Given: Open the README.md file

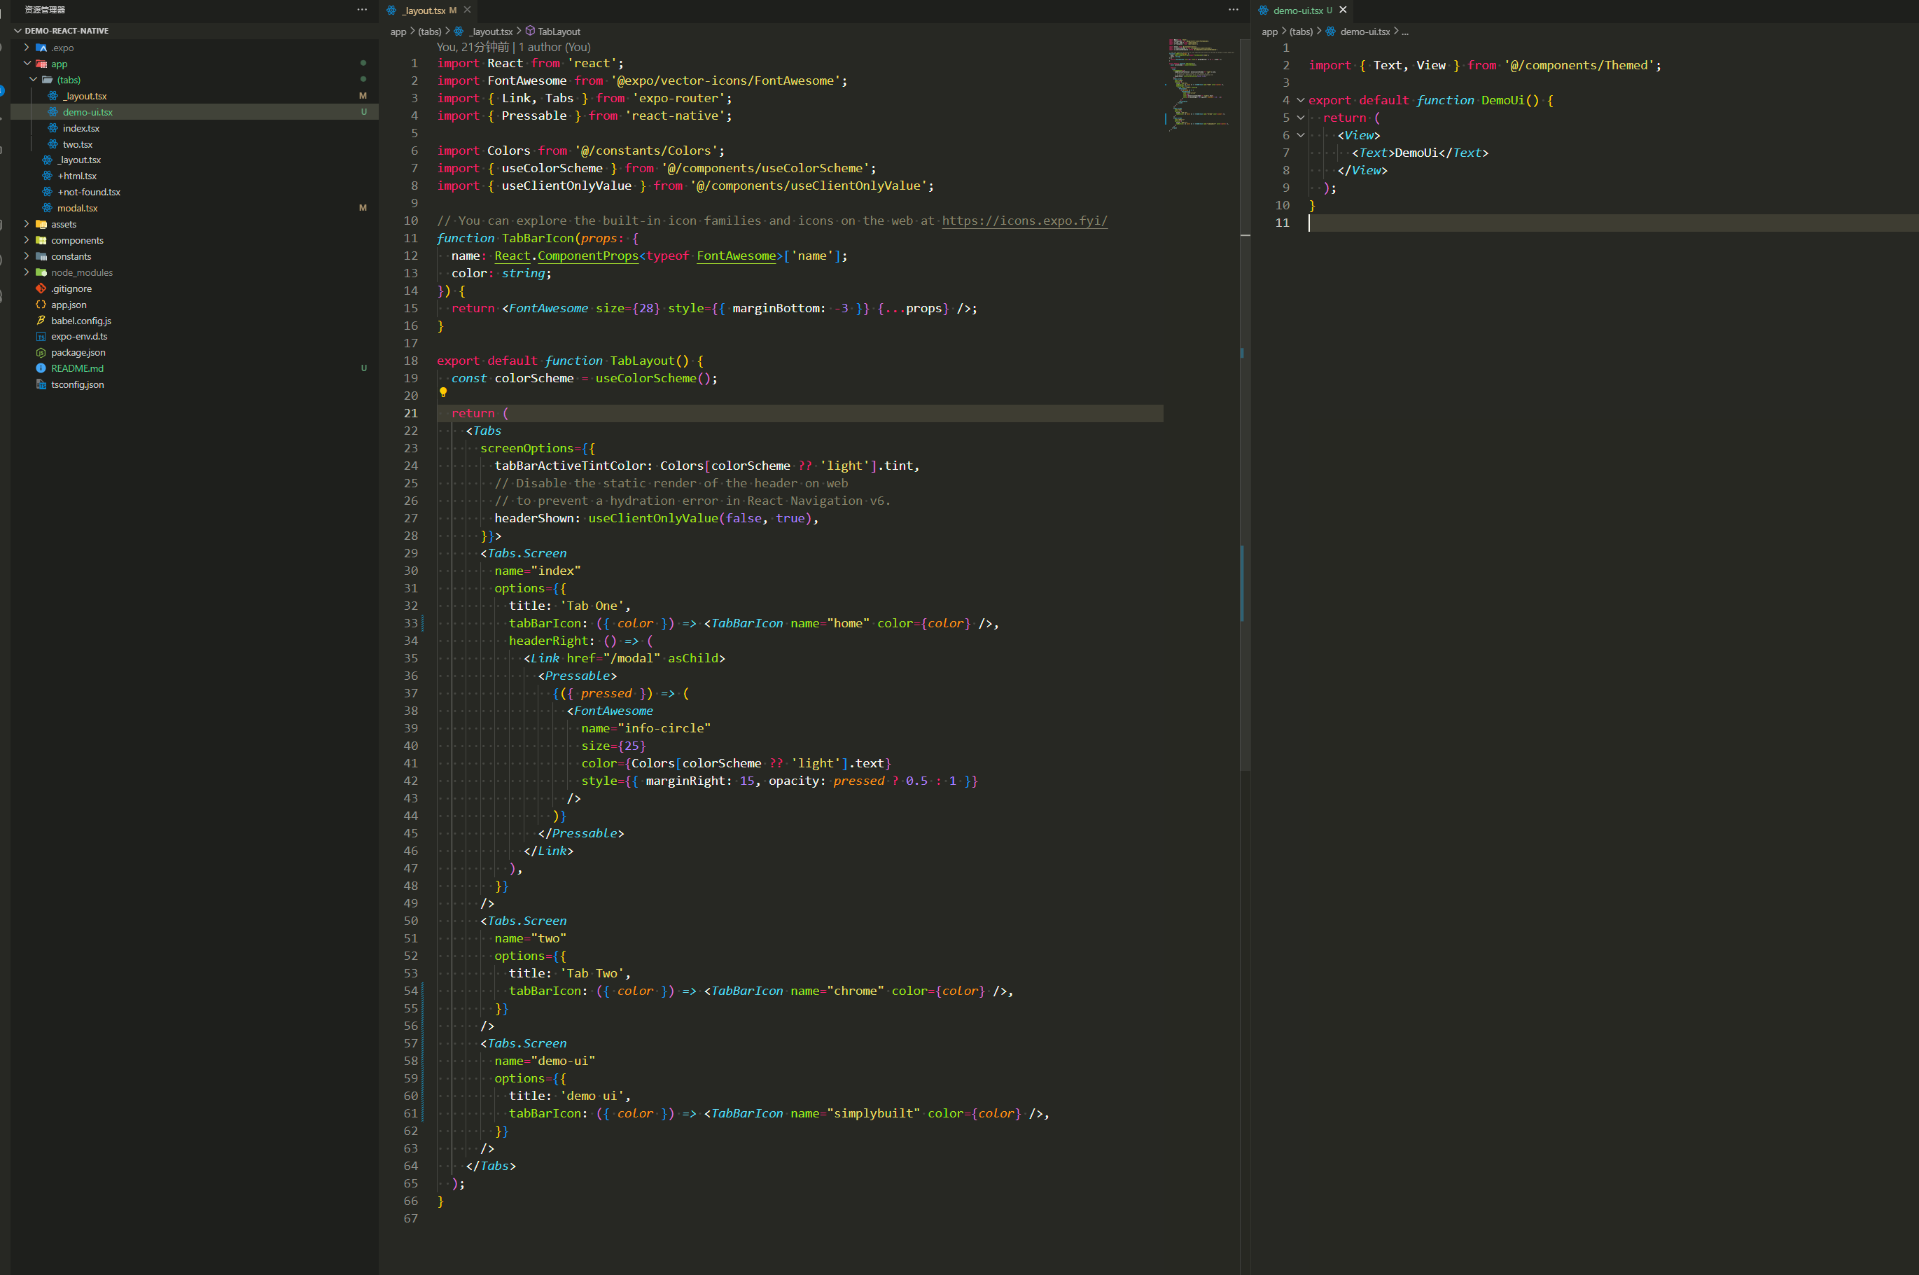Looking at the screenshot, I should [77, 368].
